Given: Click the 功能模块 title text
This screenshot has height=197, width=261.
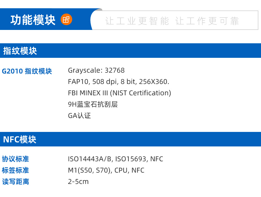Looking at the screenshot, I should [x=33, y=20].
